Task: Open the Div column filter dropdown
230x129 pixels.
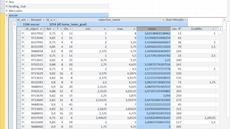Action: click(70, 29)
